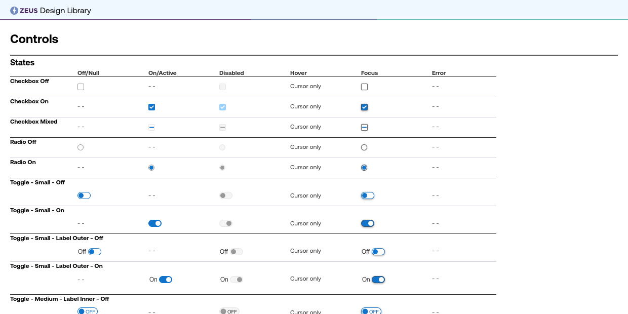Disable the focused Label Outer On toggle

coord(378,280)
